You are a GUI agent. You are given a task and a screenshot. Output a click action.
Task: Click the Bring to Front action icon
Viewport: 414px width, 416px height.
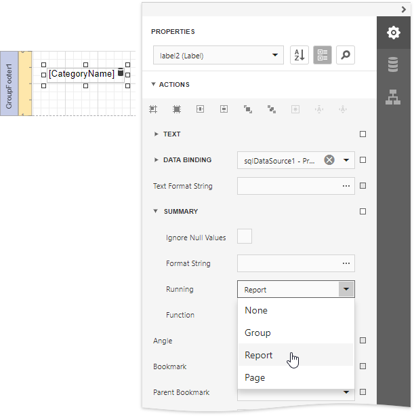click(248, 109)
